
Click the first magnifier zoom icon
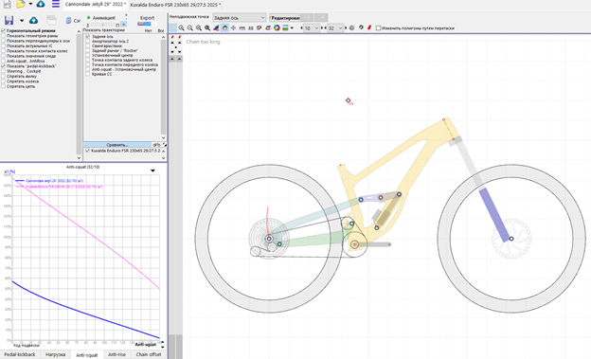181,27
